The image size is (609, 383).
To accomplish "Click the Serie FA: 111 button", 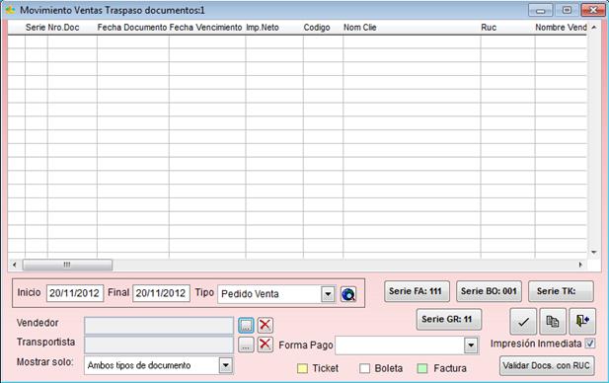I will click(x=417, y=291).
